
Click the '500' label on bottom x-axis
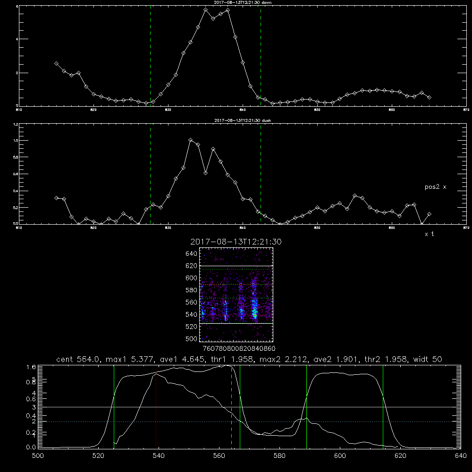(x=38, y=456)
